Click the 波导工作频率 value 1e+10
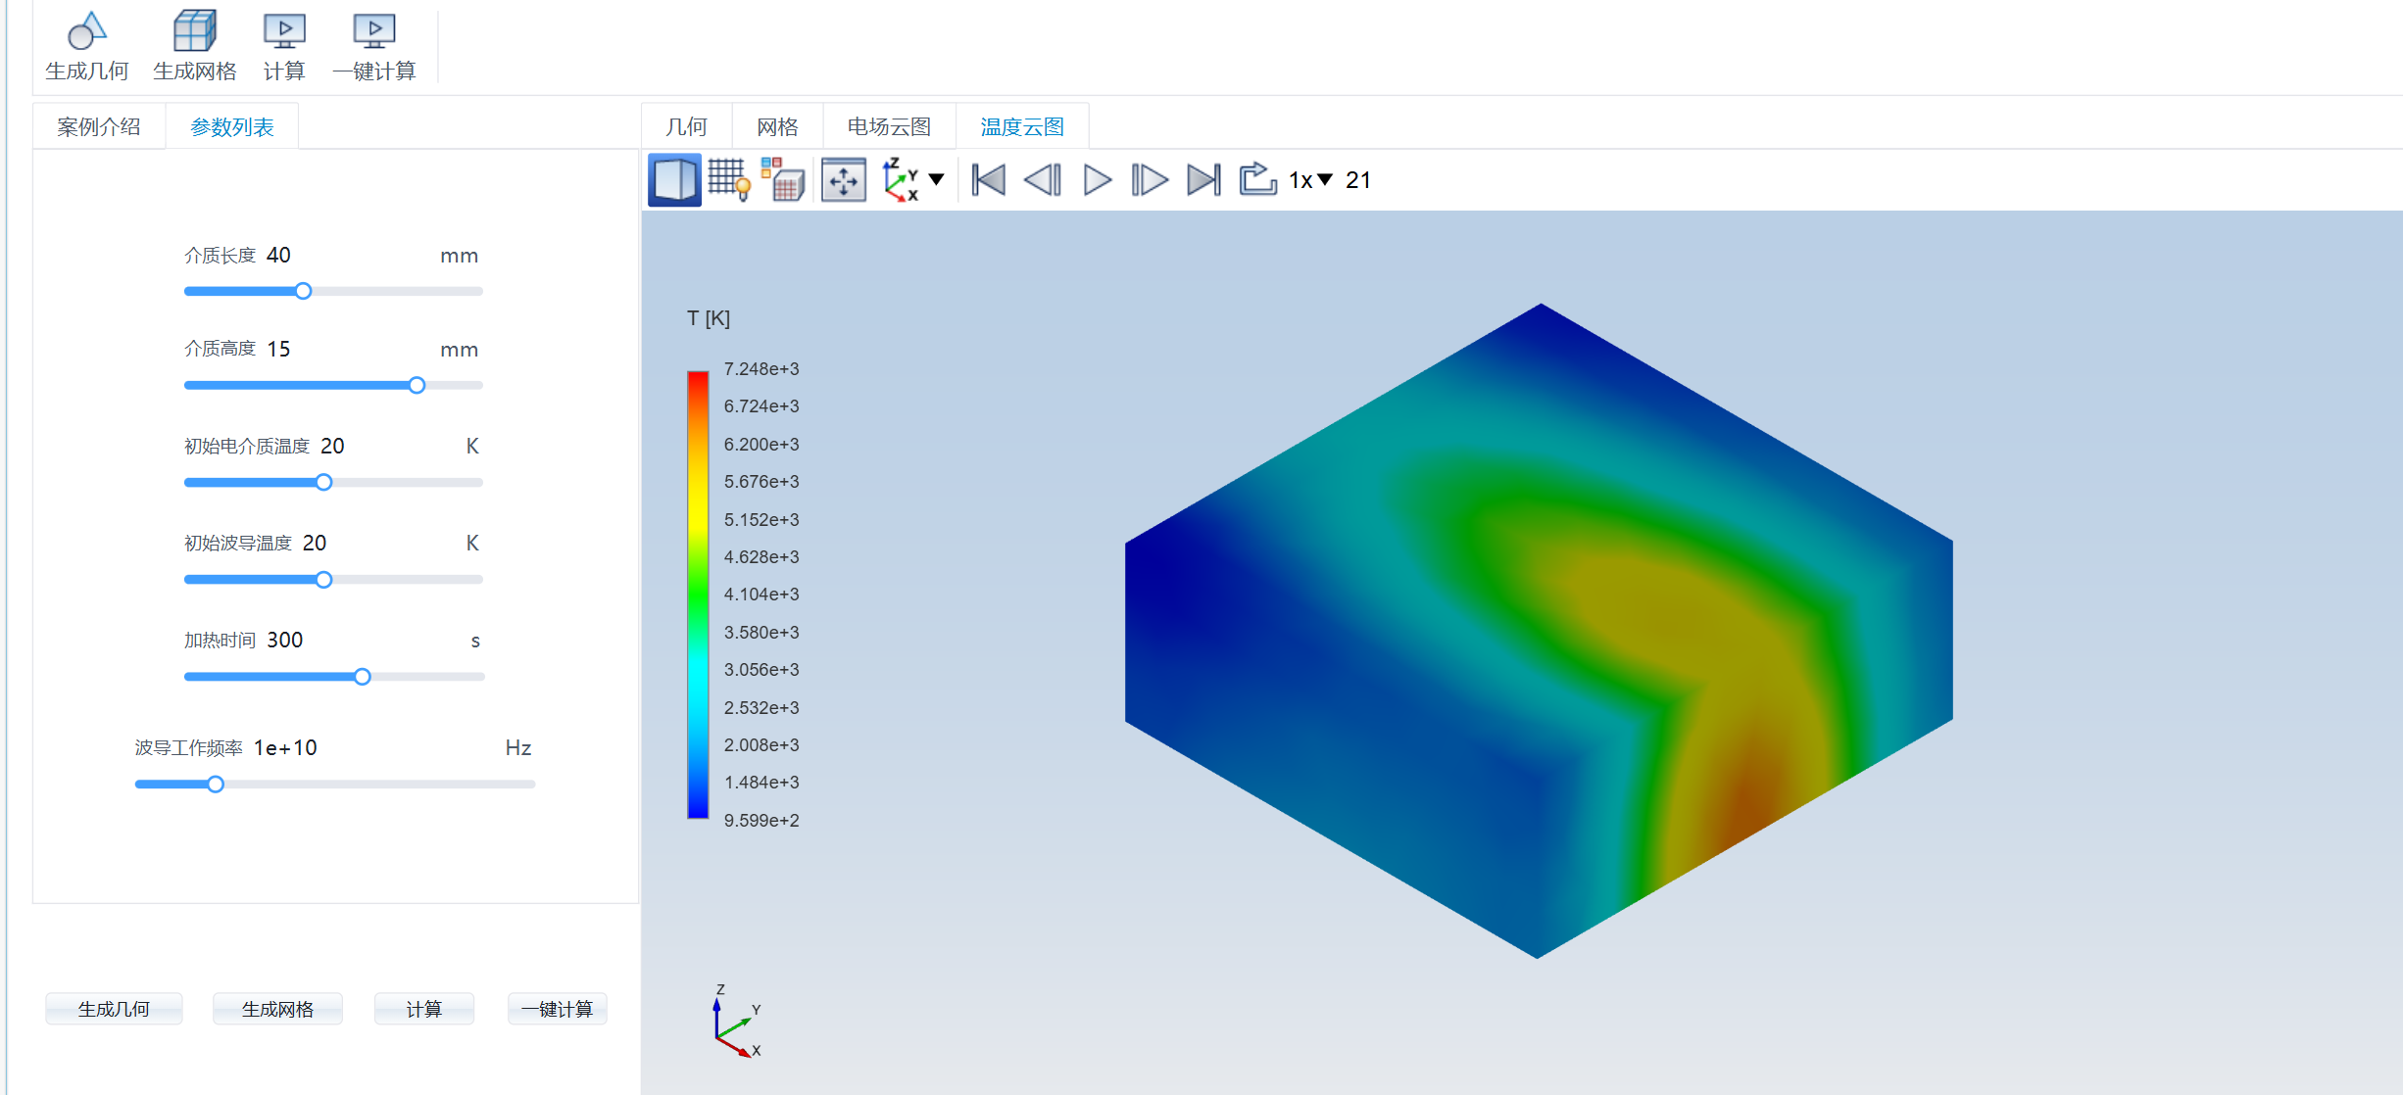 285,747
